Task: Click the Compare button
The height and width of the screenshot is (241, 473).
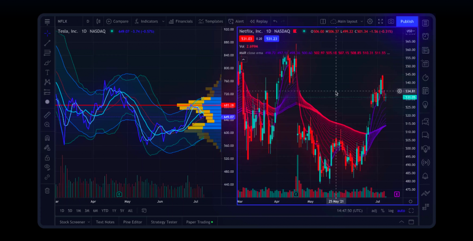Action: (x=117, y=21)
